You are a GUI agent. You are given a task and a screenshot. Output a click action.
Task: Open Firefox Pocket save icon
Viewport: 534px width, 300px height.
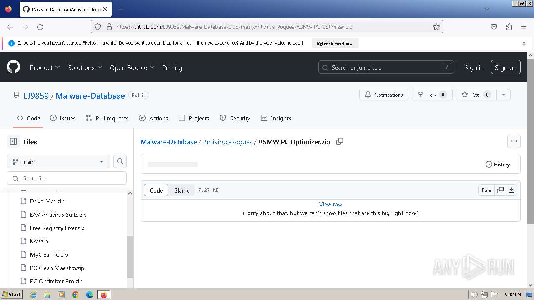coord(494,27)
